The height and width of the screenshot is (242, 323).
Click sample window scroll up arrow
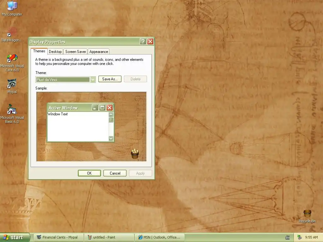111,114
